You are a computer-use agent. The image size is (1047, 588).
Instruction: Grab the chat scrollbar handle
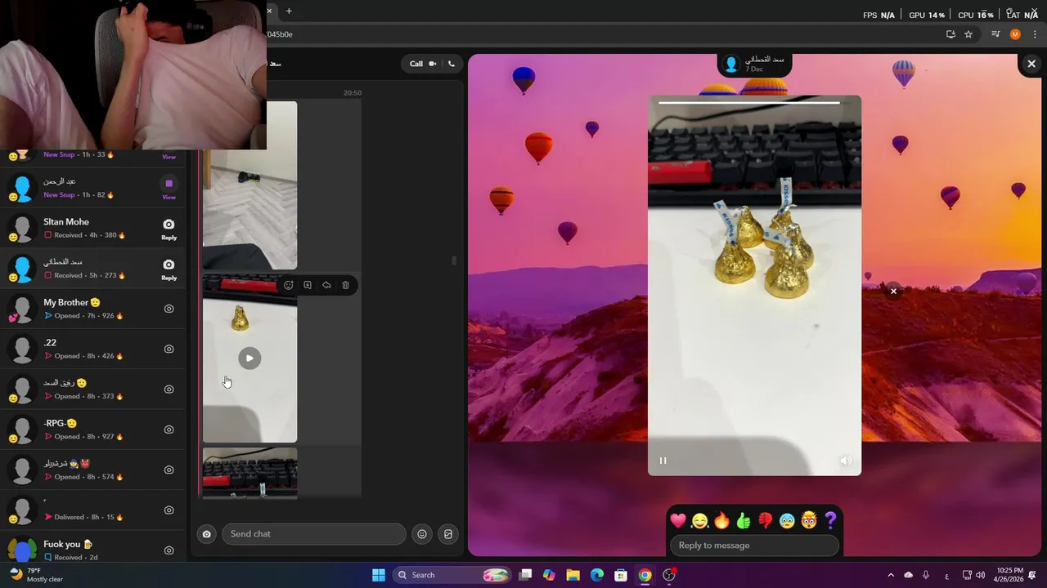tap(454, 261)
